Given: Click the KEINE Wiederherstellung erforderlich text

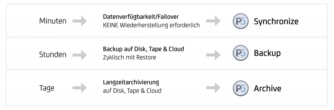Looking at the screenshot, I should point(152,25).
